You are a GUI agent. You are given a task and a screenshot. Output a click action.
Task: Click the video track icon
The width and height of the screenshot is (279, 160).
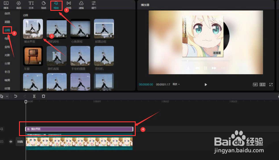tap(2, 142)
